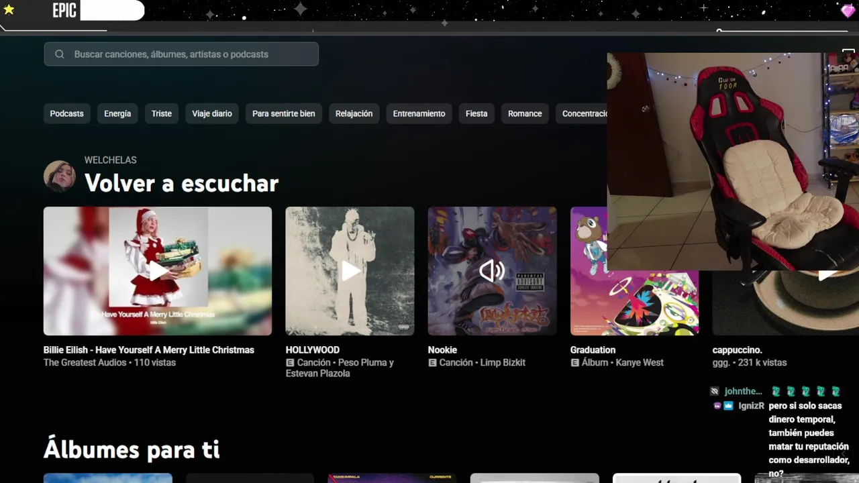
Task: Click the first green emote in chat
Action: coord(776,391)
